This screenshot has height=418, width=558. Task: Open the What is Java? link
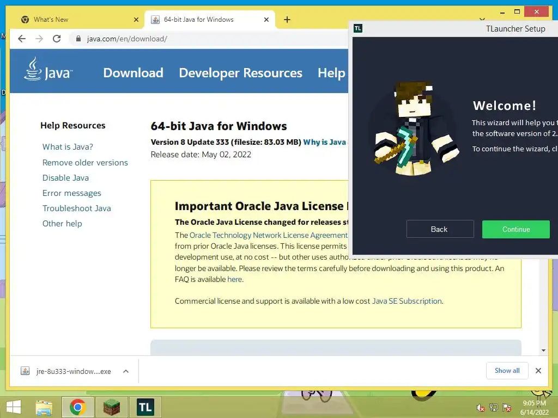click(68, 147)
